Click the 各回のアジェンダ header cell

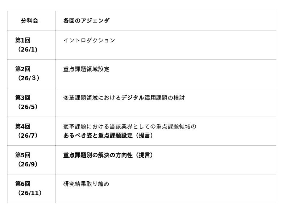click(86, 21)
